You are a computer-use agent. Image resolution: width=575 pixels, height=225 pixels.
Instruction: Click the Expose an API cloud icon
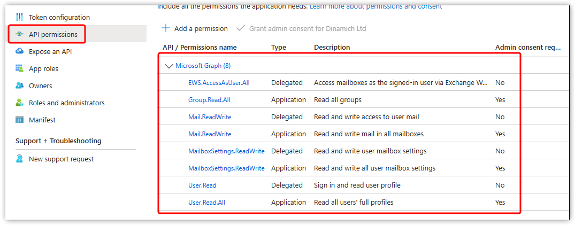[20, 51]
